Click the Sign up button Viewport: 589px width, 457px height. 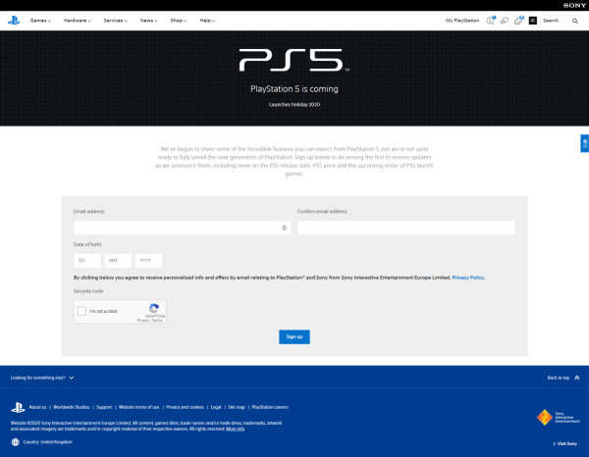pos(294,337)
